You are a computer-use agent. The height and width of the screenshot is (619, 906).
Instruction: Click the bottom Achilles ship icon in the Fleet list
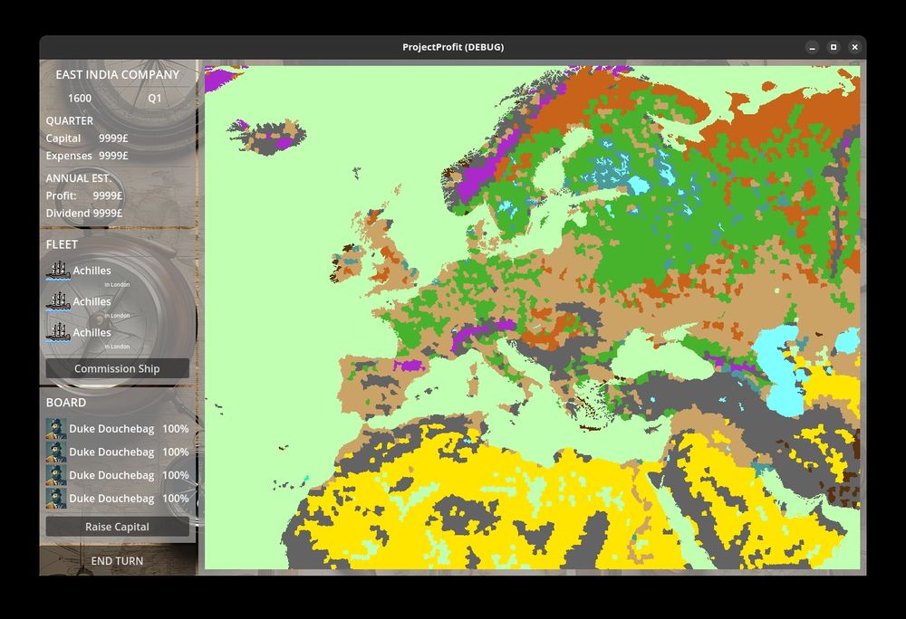coord(58,332)
